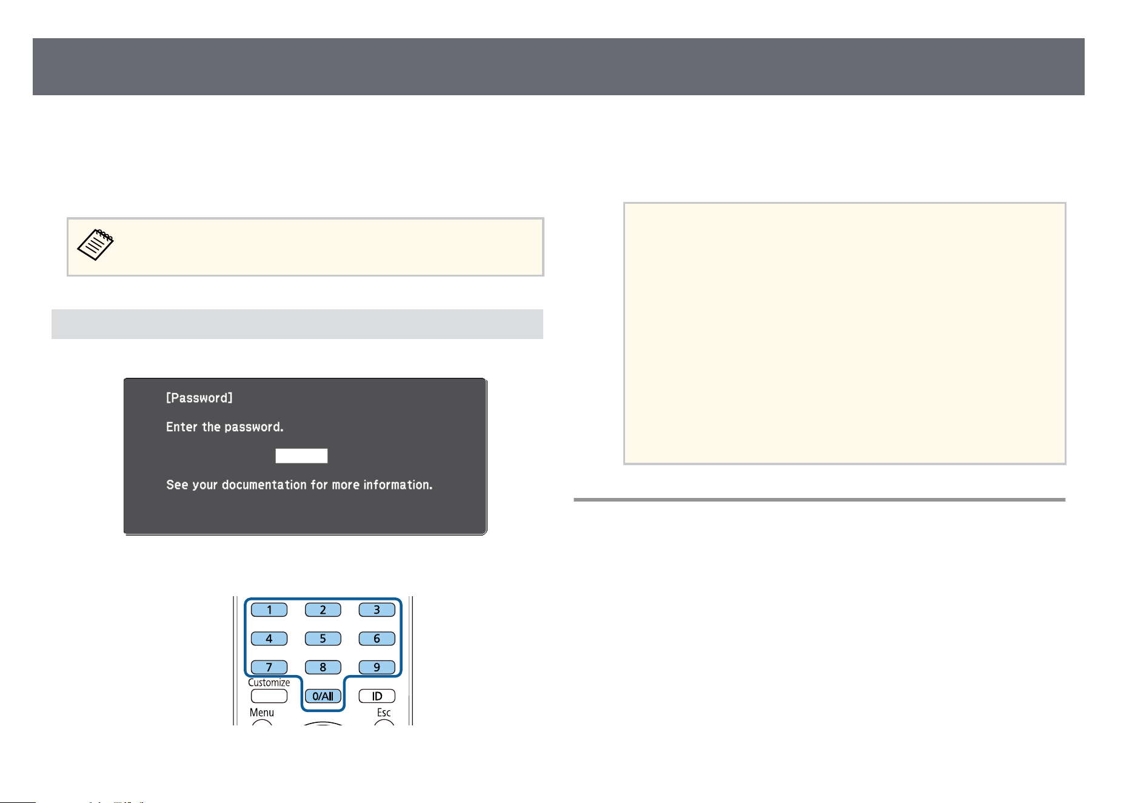Viewport: 1135px width, 803px height.
Task: Click the numeric button 2
Action: point(323,610)
